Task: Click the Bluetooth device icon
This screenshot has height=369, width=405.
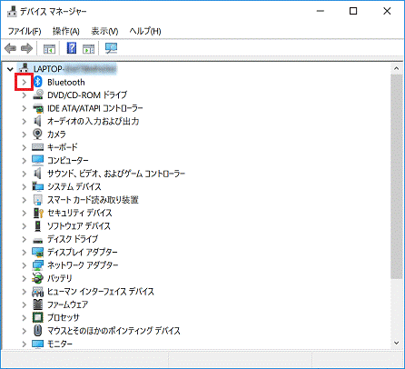Action: 38,82
